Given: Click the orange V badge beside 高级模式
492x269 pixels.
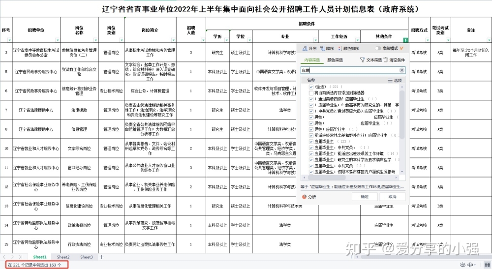Looking at the screenshot, I should [x=401, y=48].
